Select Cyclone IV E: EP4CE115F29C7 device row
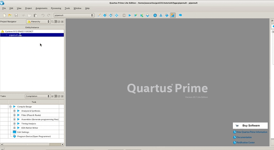 tap(32, 31)
